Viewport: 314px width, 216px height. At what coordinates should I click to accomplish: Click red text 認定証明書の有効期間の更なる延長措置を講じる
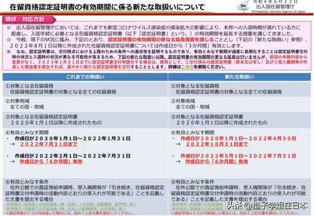pos(161,40)
